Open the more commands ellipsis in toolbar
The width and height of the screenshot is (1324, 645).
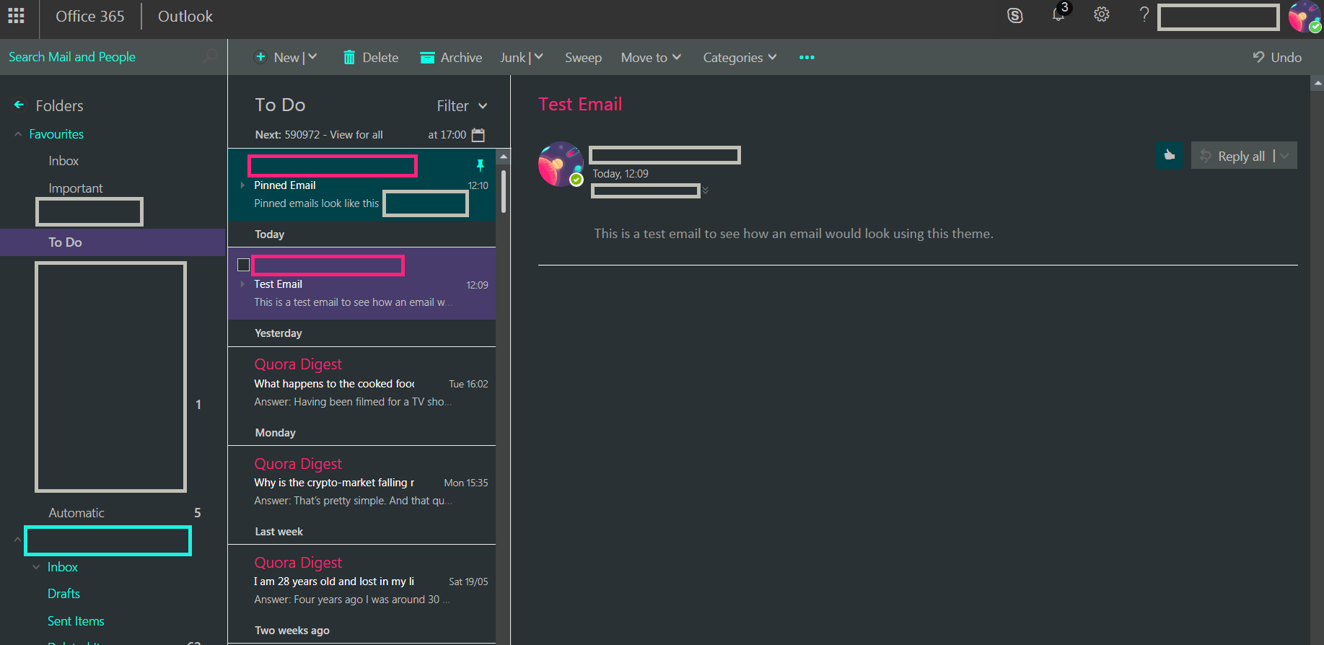pyautogui.click(x=807, y=57)
